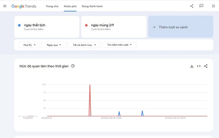The image size is (219, 138).
Task: Open the feedback icon in header
Action: 201,6
